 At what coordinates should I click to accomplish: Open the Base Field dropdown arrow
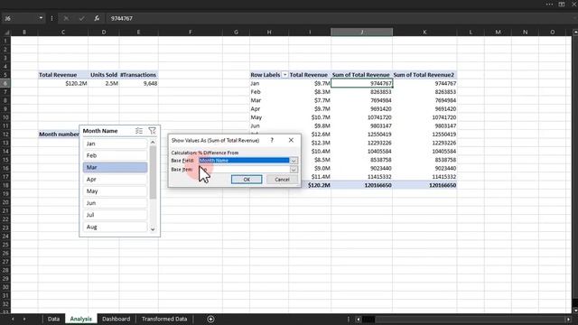pyautogui.click(x=294, y=161)
